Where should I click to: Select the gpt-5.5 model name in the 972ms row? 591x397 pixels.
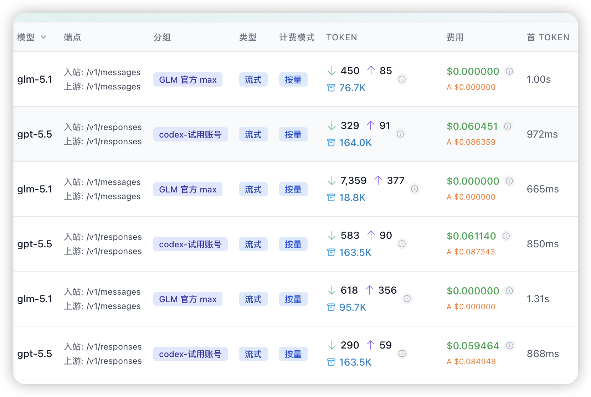35,134
